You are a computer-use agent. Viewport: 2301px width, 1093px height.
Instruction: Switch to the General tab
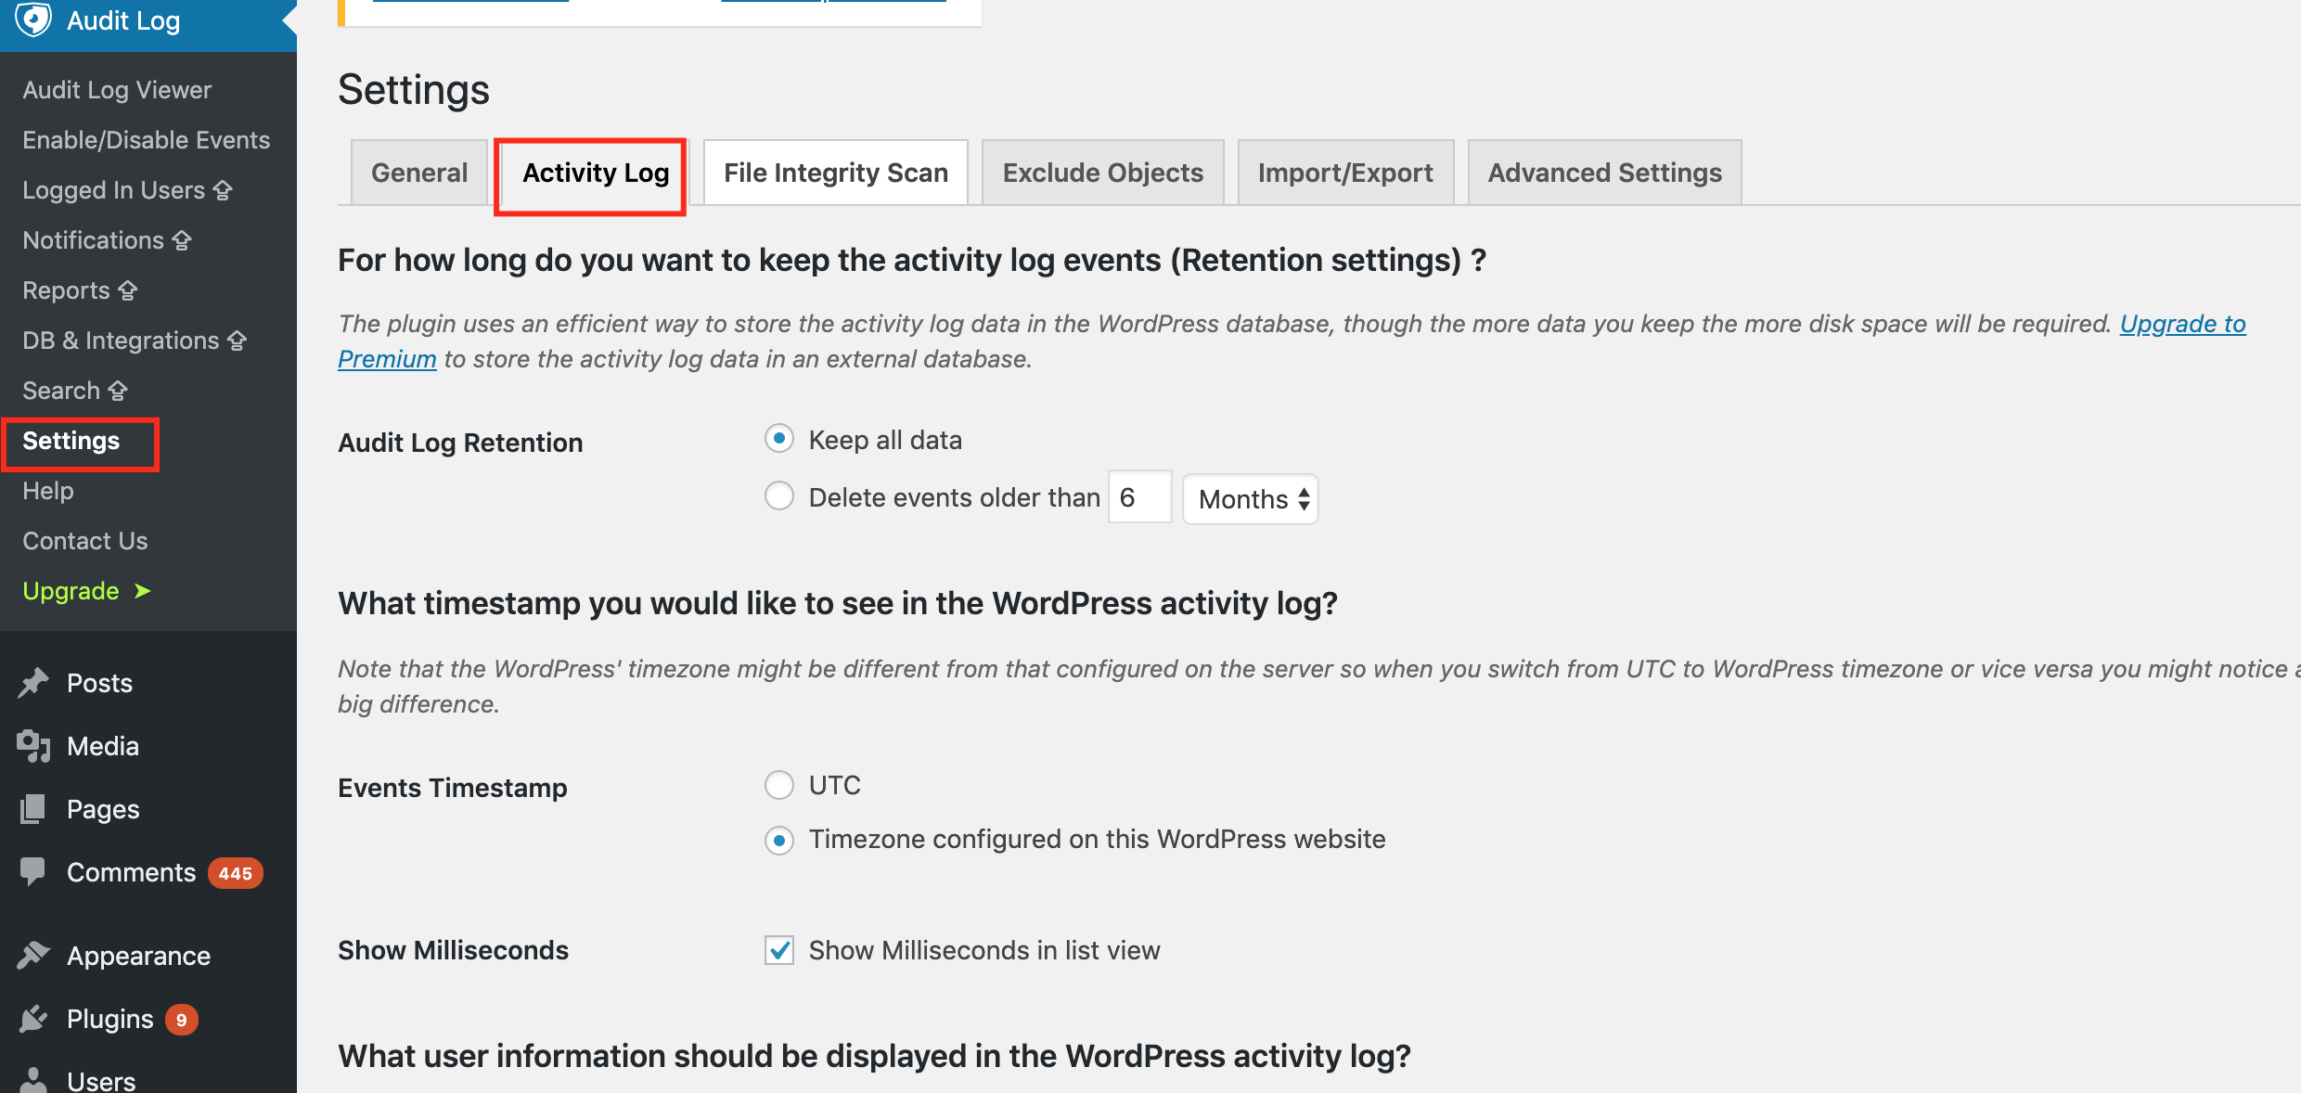pos(419,173)
